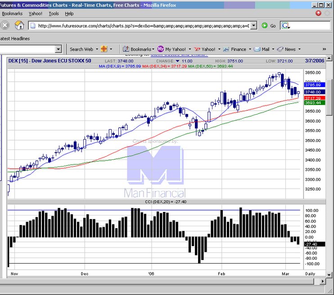Expand the Mail dropdown arrow
334x295 pixels.
coord(273,49)
